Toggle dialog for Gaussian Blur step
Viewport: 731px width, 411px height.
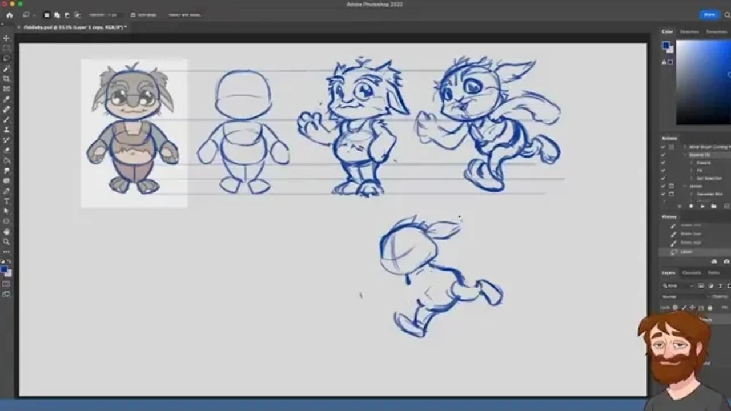click(x=671, y=194)
